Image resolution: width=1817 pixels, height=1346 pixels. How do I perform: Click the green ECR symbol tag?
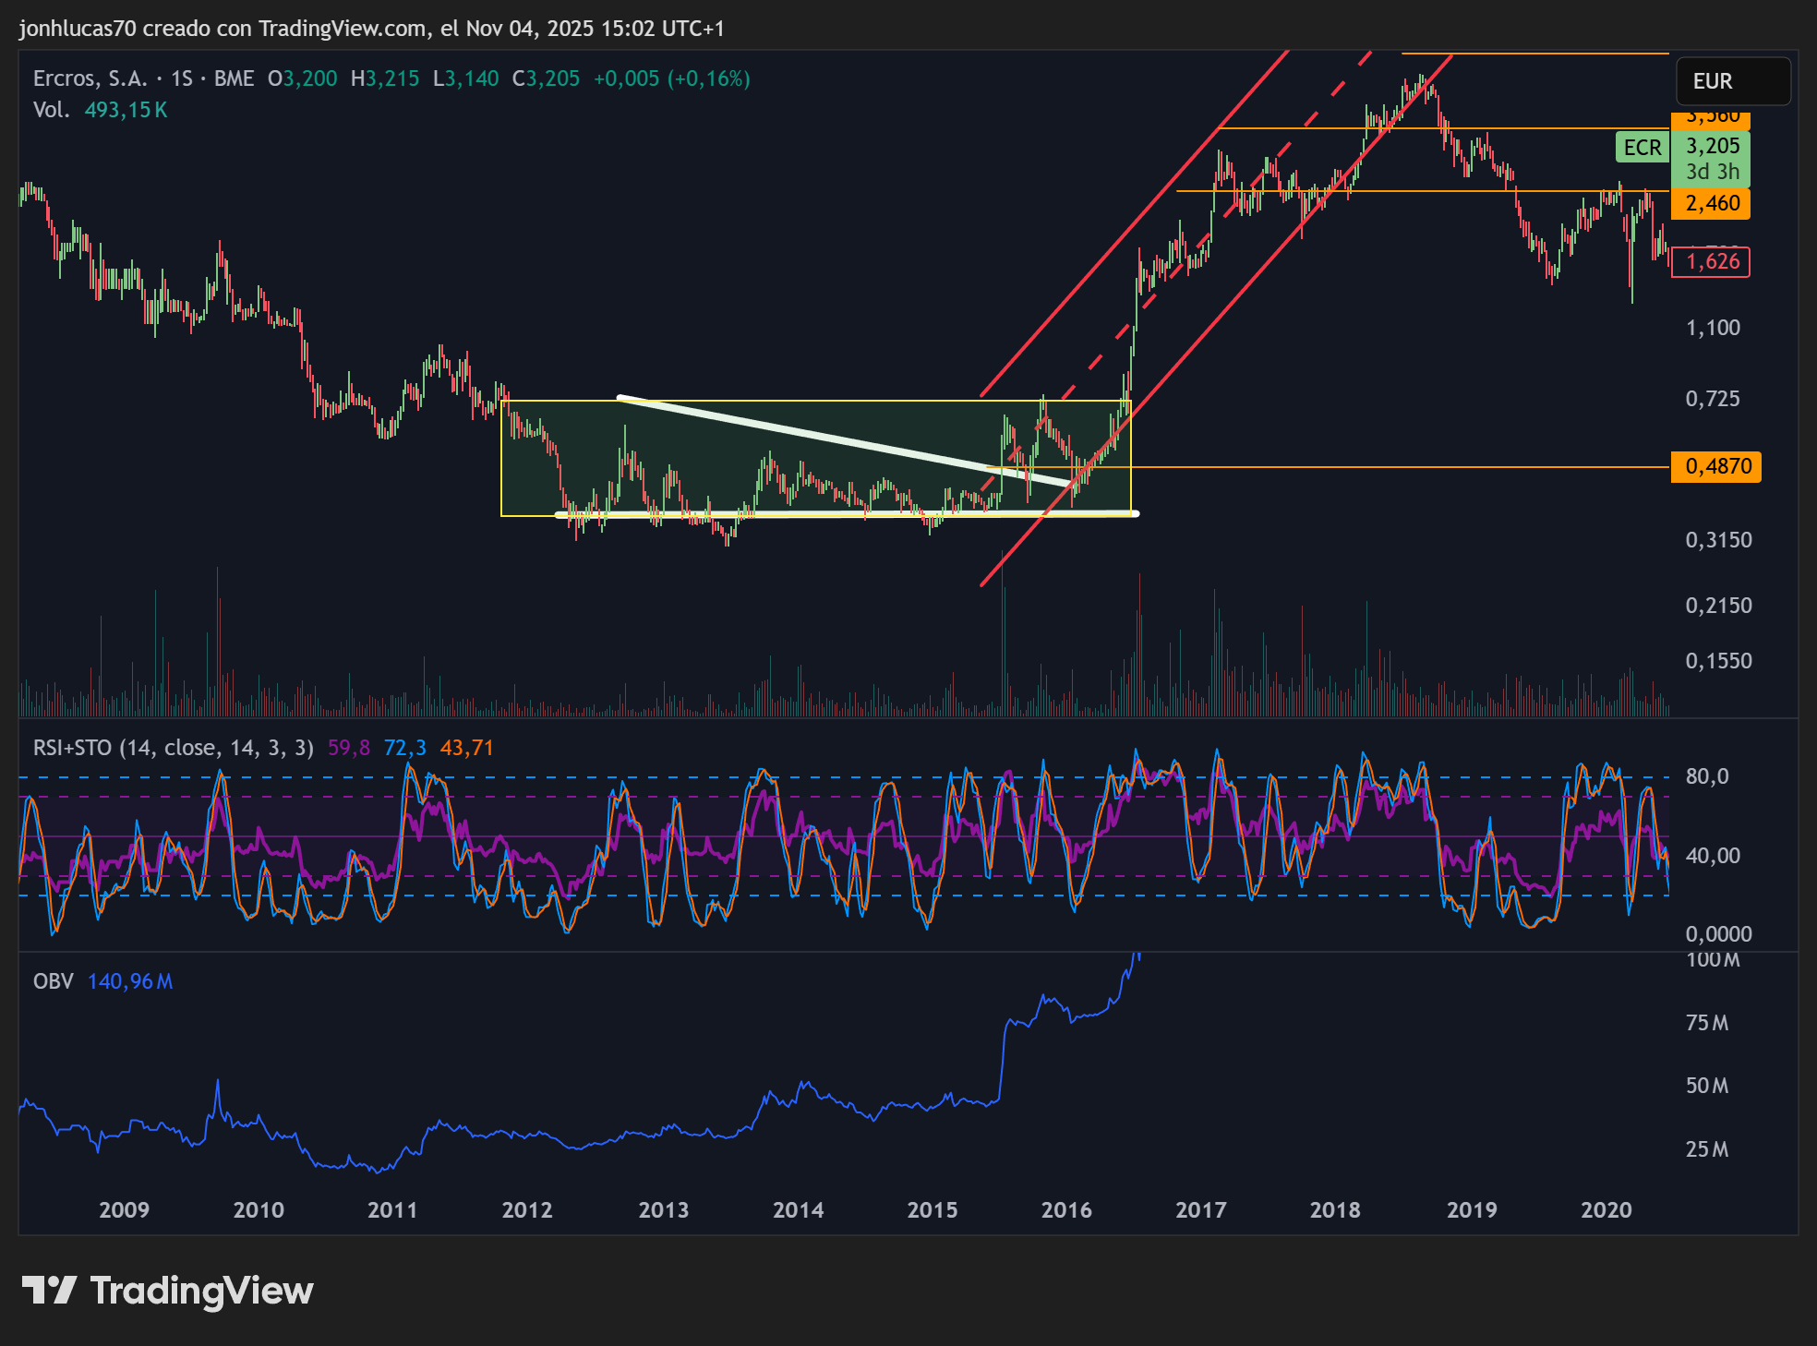tap(1642, 148)
